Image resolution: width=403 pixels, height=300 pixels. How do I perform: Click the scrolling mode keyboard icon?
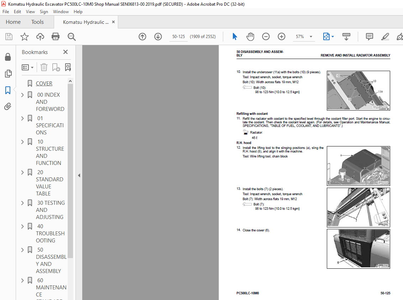coord(346,37)
